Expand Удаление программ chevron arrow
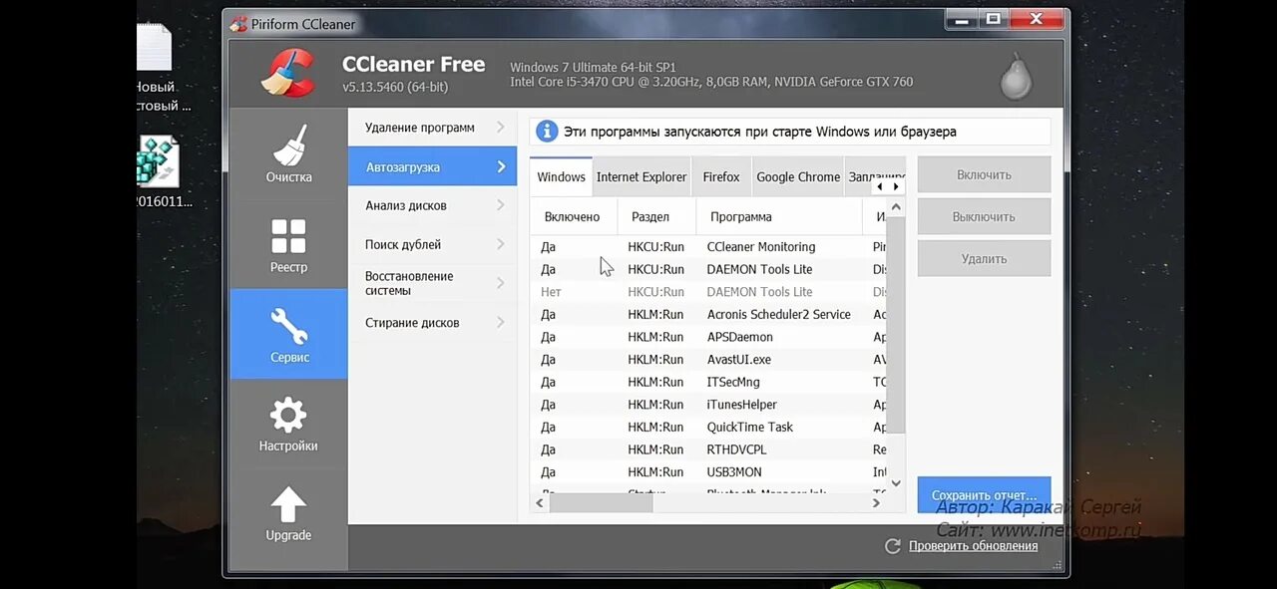Viewport: 1277px width, 589px height. coord(501,128)
